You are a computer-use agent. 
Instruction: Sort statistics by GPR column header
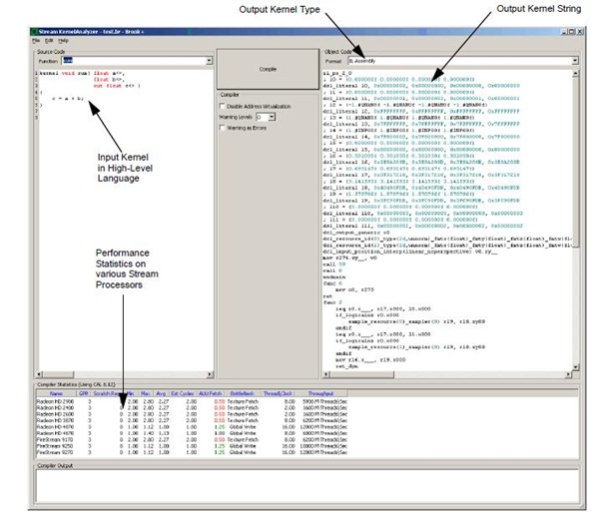[84, 393]
